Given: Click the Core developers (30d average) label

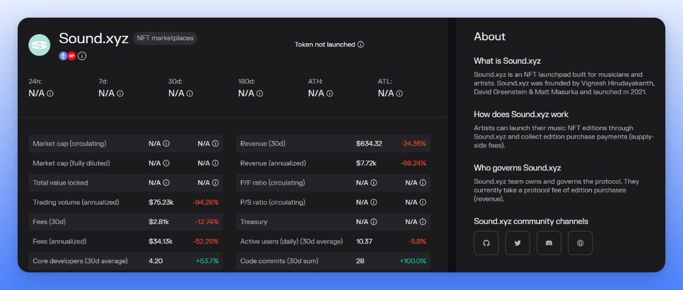Looking at the screenshot, I should point(80,261).
